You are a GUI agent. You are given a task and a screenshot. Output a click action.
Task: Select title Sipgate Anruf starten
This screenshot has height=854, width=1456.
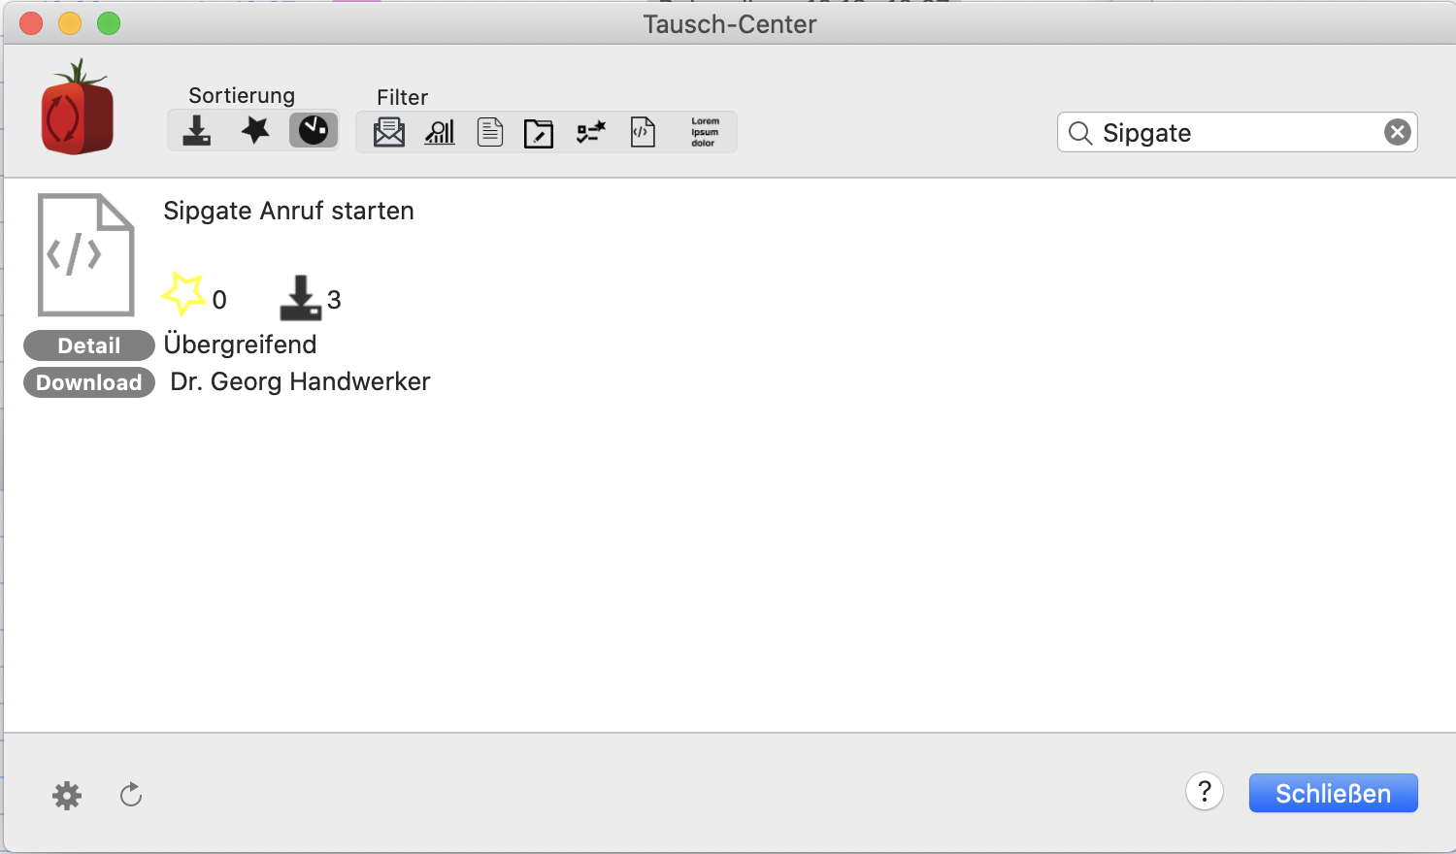pos(288,211)
